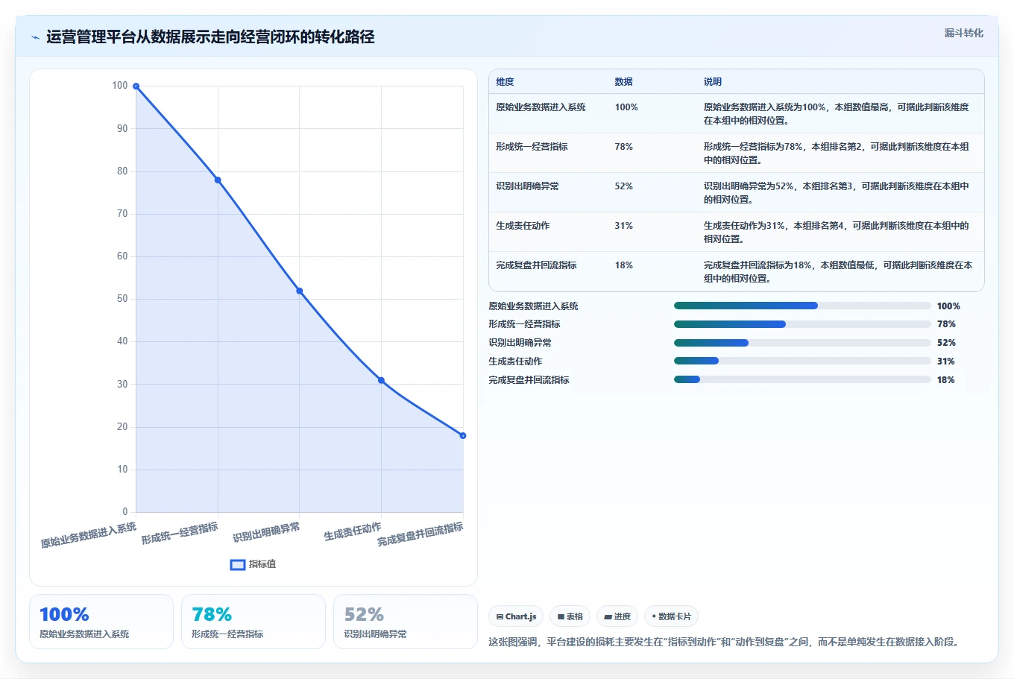Click the table value 18%
This screenshot has width=1014, height=679.
[x=623, y=265]
